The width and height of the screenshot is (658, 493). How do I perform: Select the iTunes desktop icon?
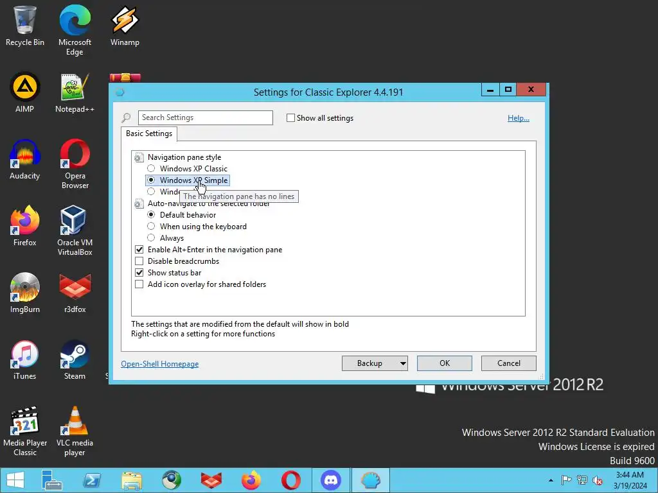click(x=25, y=360)
